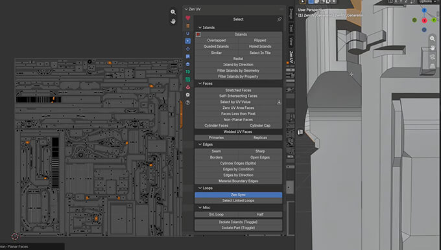Click the UV editor pan hand icon
The image size is (441, 250).
click(x=173, y=21)
